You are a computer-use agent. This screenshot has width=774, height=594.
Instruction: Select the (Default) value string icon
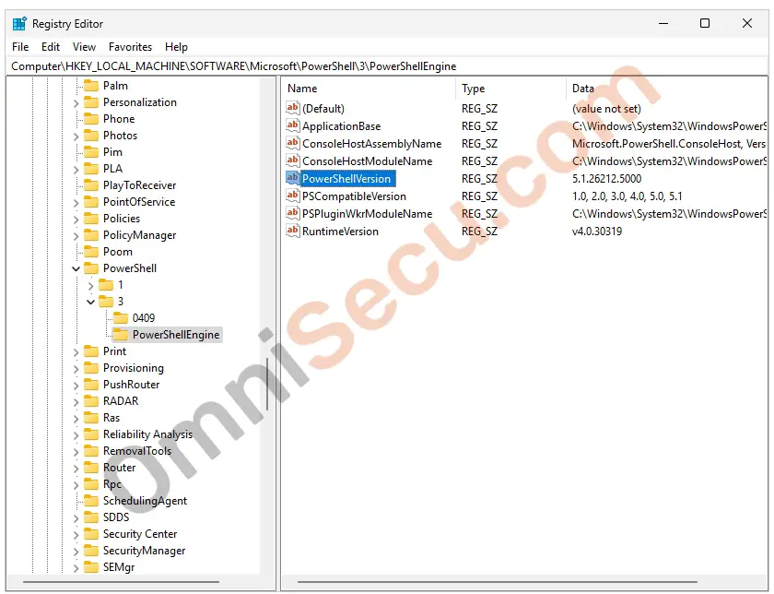(x=293, y=108)
